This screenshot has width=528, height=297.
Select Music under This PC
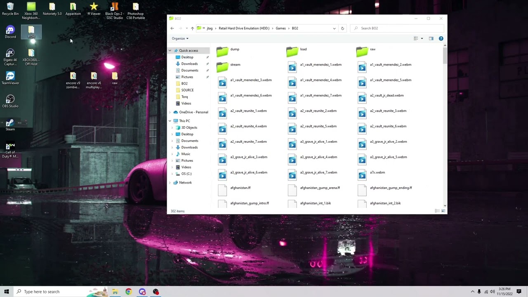pos(186,154)
